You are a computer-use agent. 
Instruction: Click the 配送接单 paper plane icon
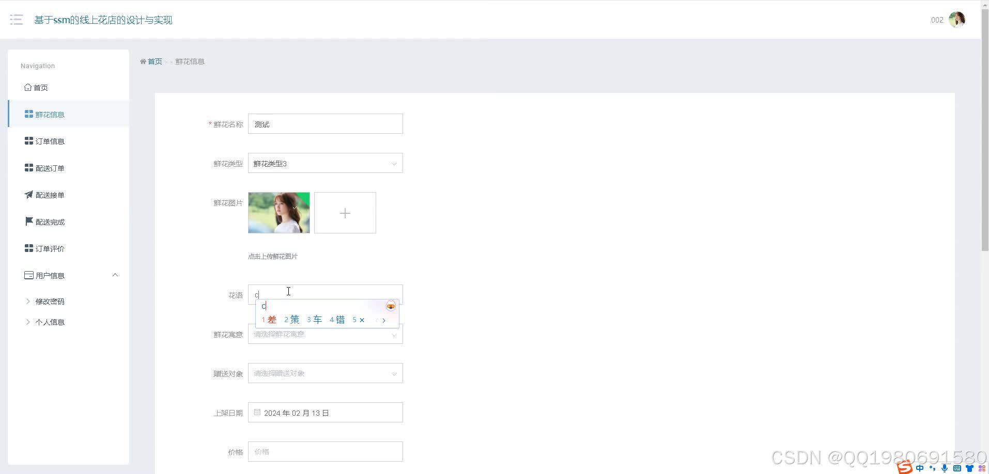(x=29, y=195)
